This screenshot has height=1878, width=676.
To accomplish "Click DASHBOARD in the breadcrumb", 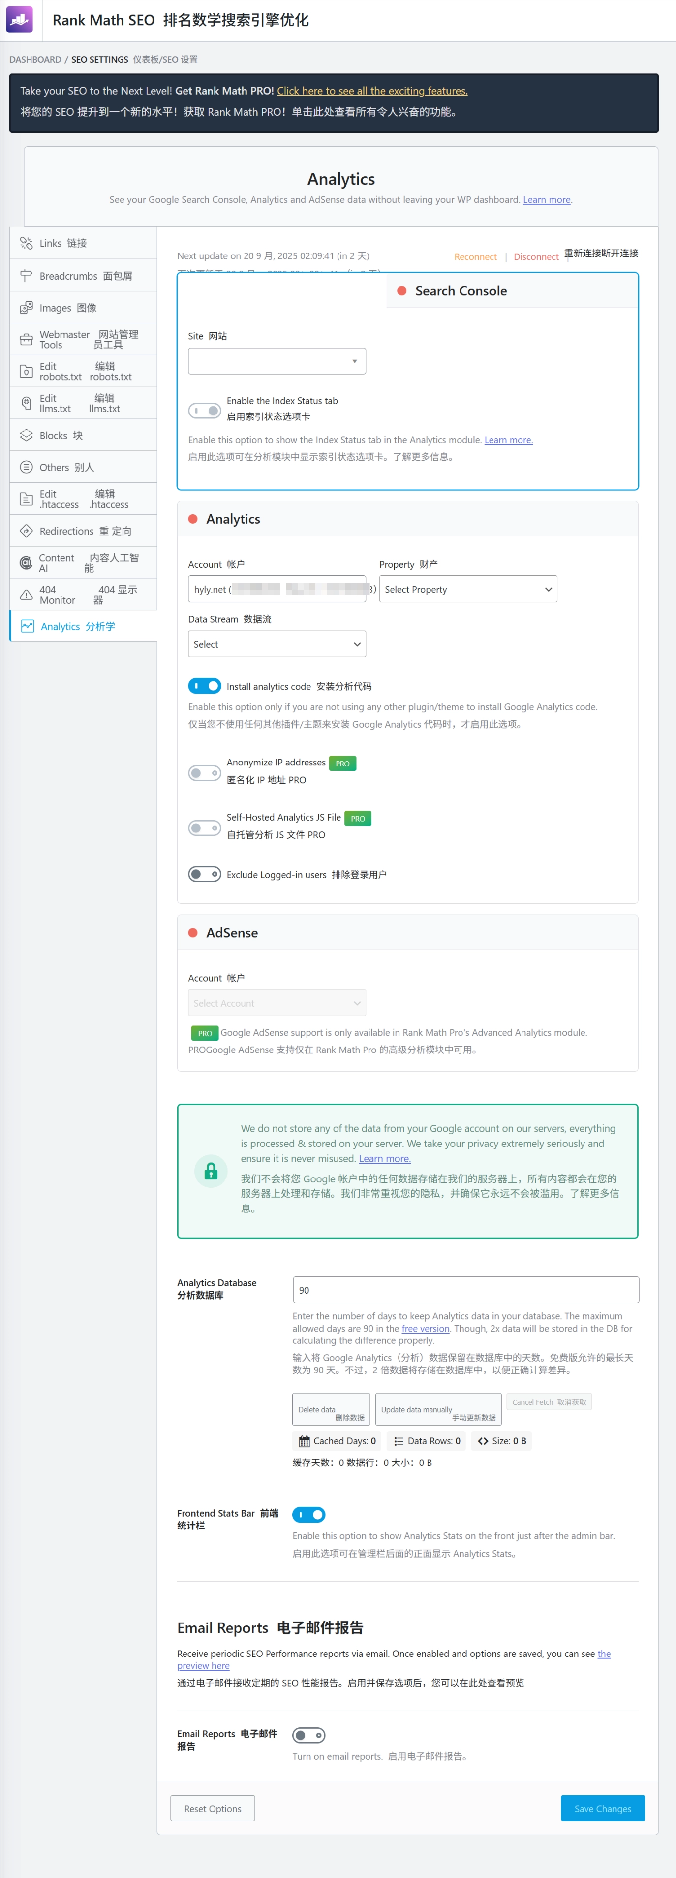I will 35,59.
